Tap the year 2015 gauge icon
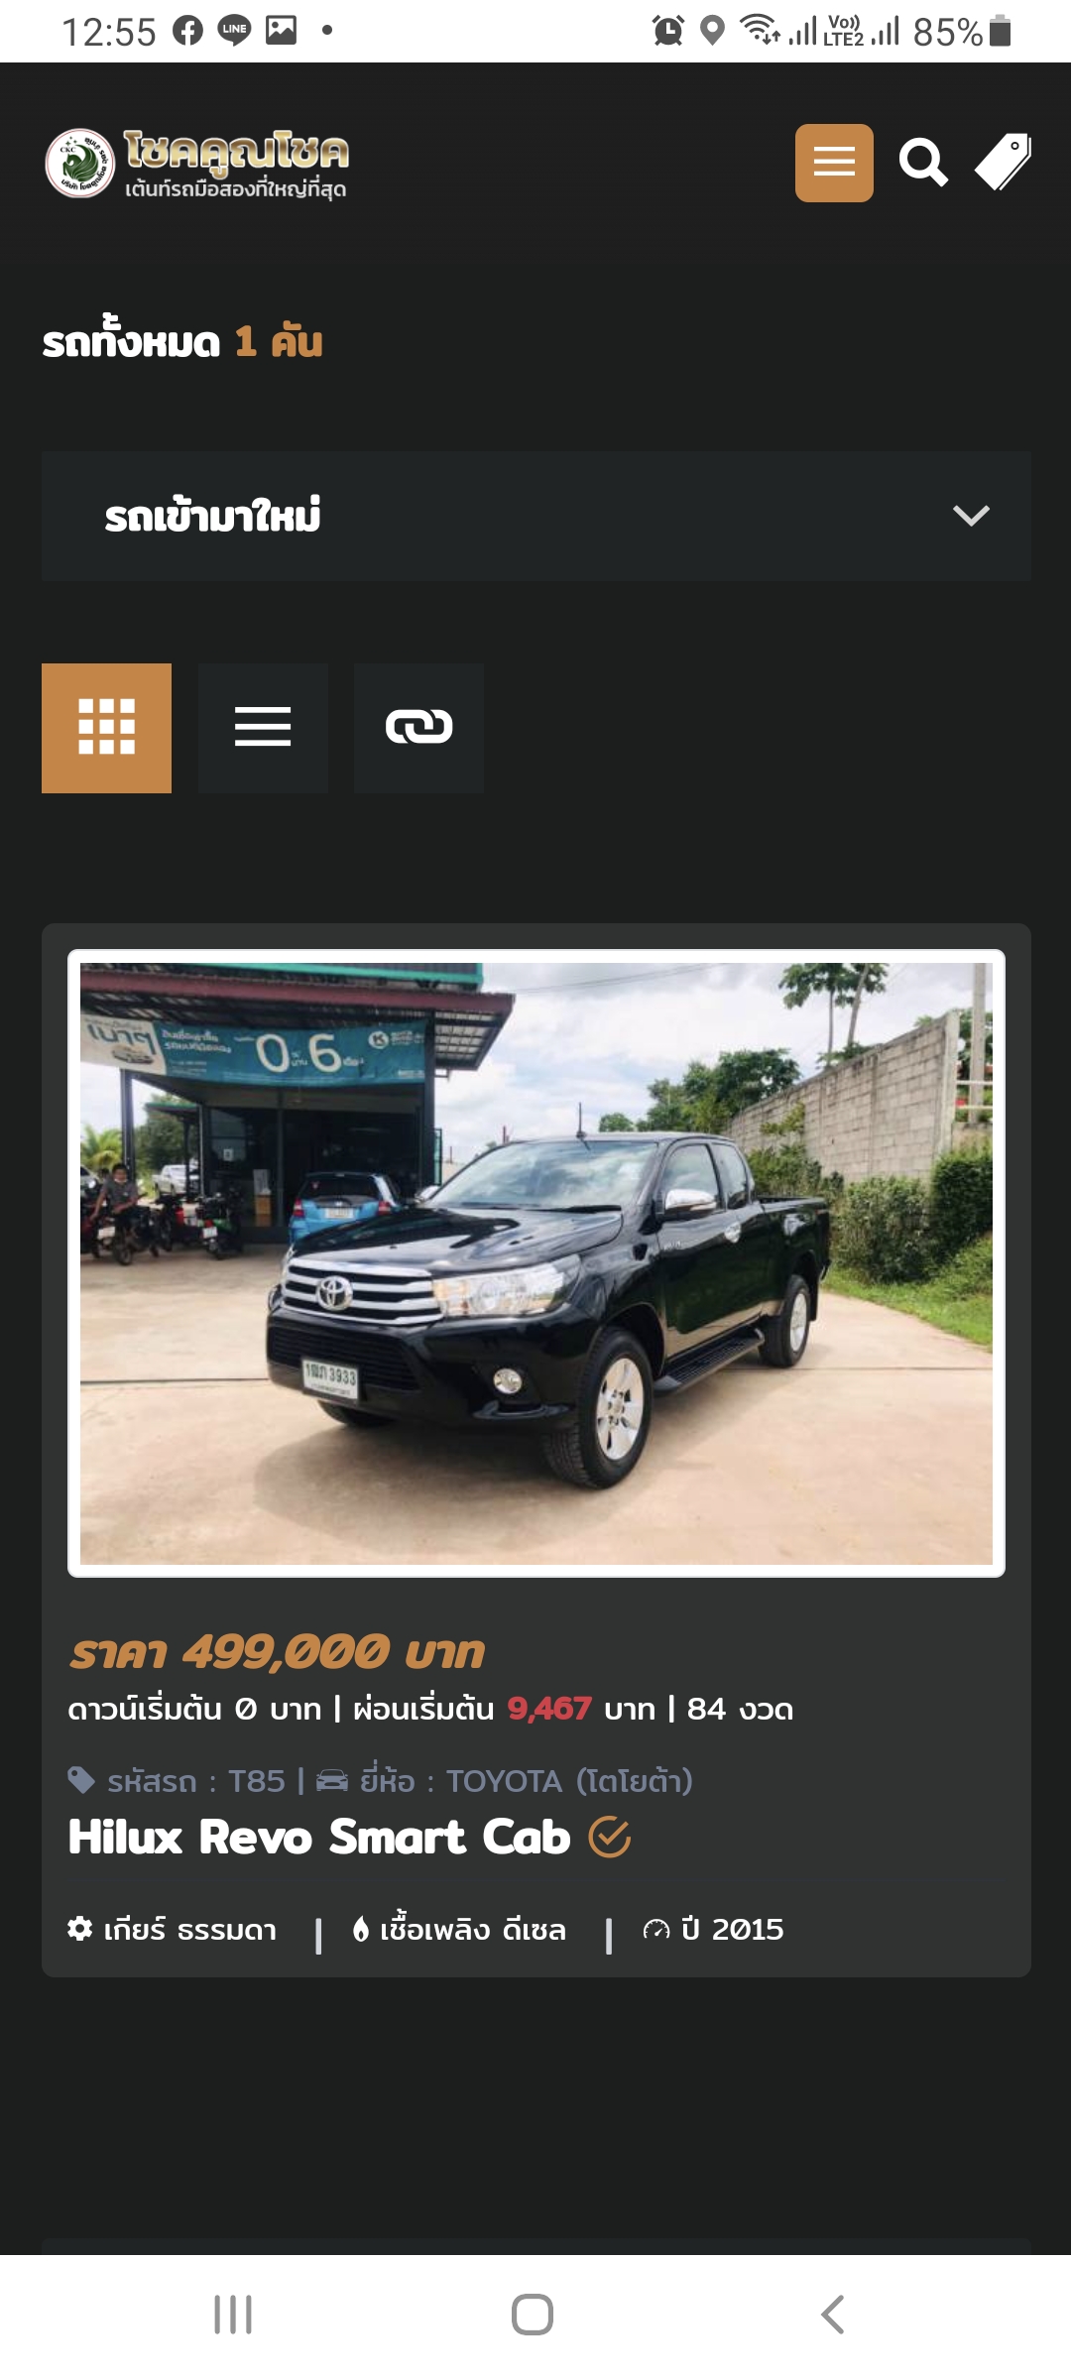This screenshot has height=2380, width=1071. click(656, 1929)
